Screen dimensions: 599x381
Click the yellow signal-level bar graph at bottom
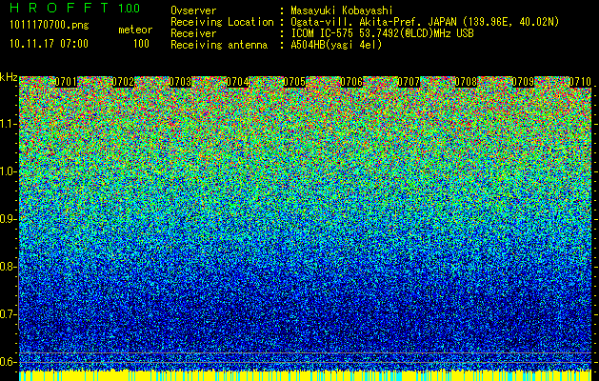pos(306,375)
